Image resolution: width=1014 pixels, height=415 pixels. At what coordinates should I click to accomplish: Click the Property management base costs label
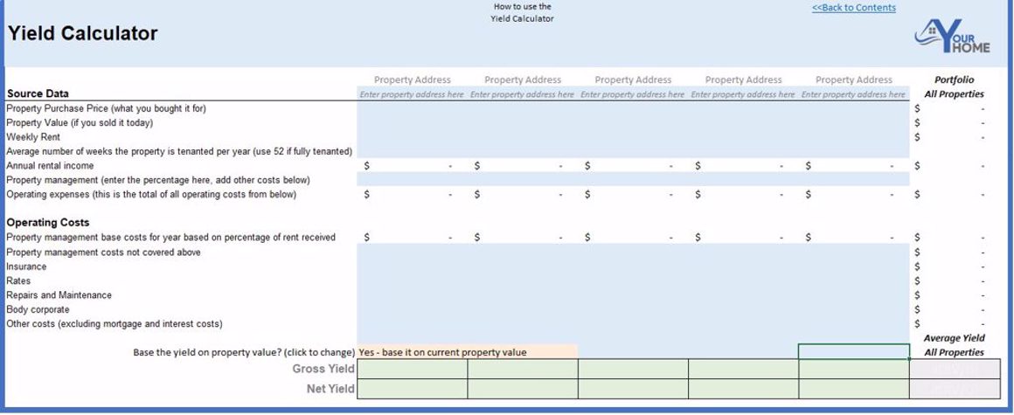(x=170, y=238)
